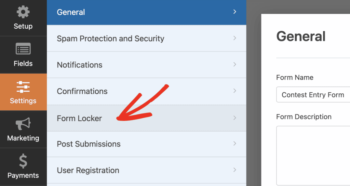This screenshot has height=186, width=350.
Task: Open Confirmations settings
Action: [x=82, y=91]
